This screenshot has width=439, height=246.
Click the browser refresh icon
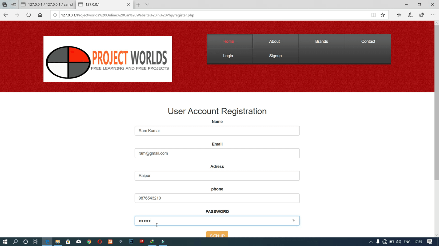tap(29, 15)
